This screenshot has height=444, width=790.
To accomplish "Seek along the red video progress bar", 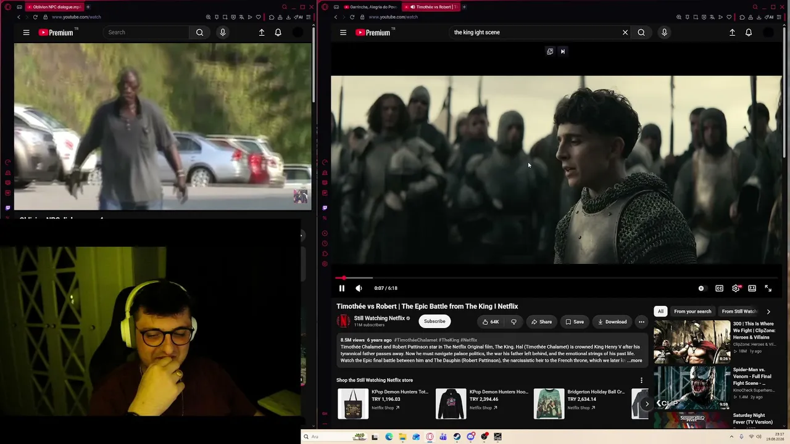I will pos(556,278).
